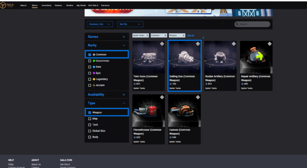
Task: Click rarity diamond on Rocket Artillery card
Action: (233, 44)
